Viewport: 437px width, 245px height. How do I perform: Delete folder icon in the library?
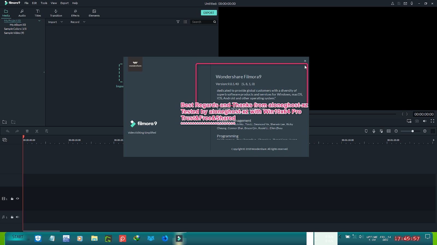point(13,122)
